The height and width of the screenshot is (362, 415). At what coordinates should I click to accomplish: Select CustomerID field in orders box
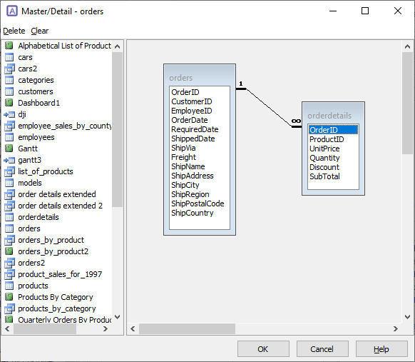click(192, 101)
